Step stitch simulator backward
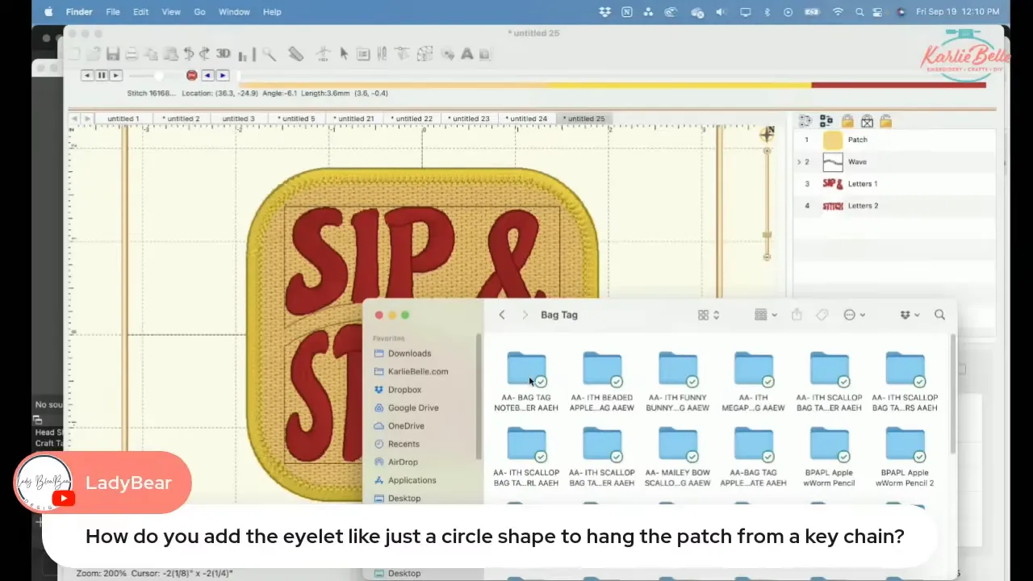This screenshot has width=1033, height=581. (x=87, y=75)
